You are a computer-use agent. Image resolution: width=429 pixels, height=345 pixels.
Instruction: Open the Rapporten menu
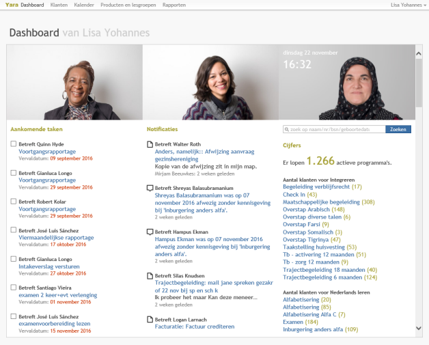click(x=174, y=5)
